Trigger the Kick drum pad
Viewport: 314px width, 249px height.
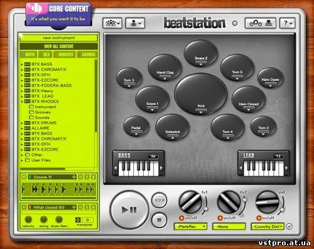point(201,93)
